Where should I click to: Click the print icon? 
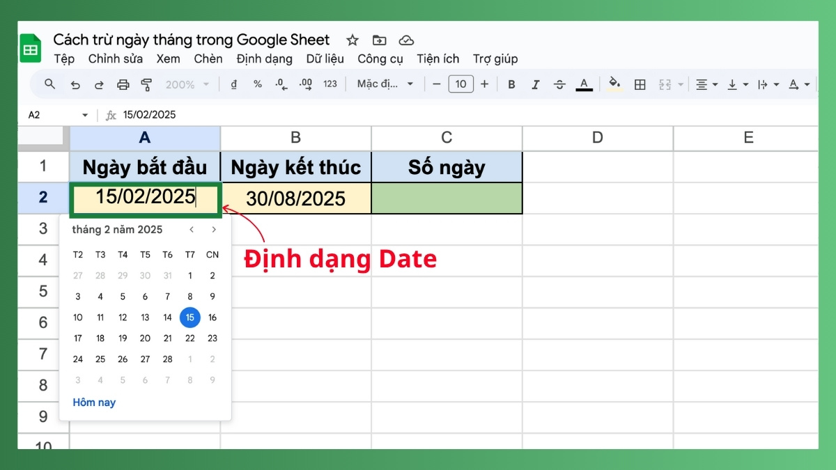pos(123,84)
